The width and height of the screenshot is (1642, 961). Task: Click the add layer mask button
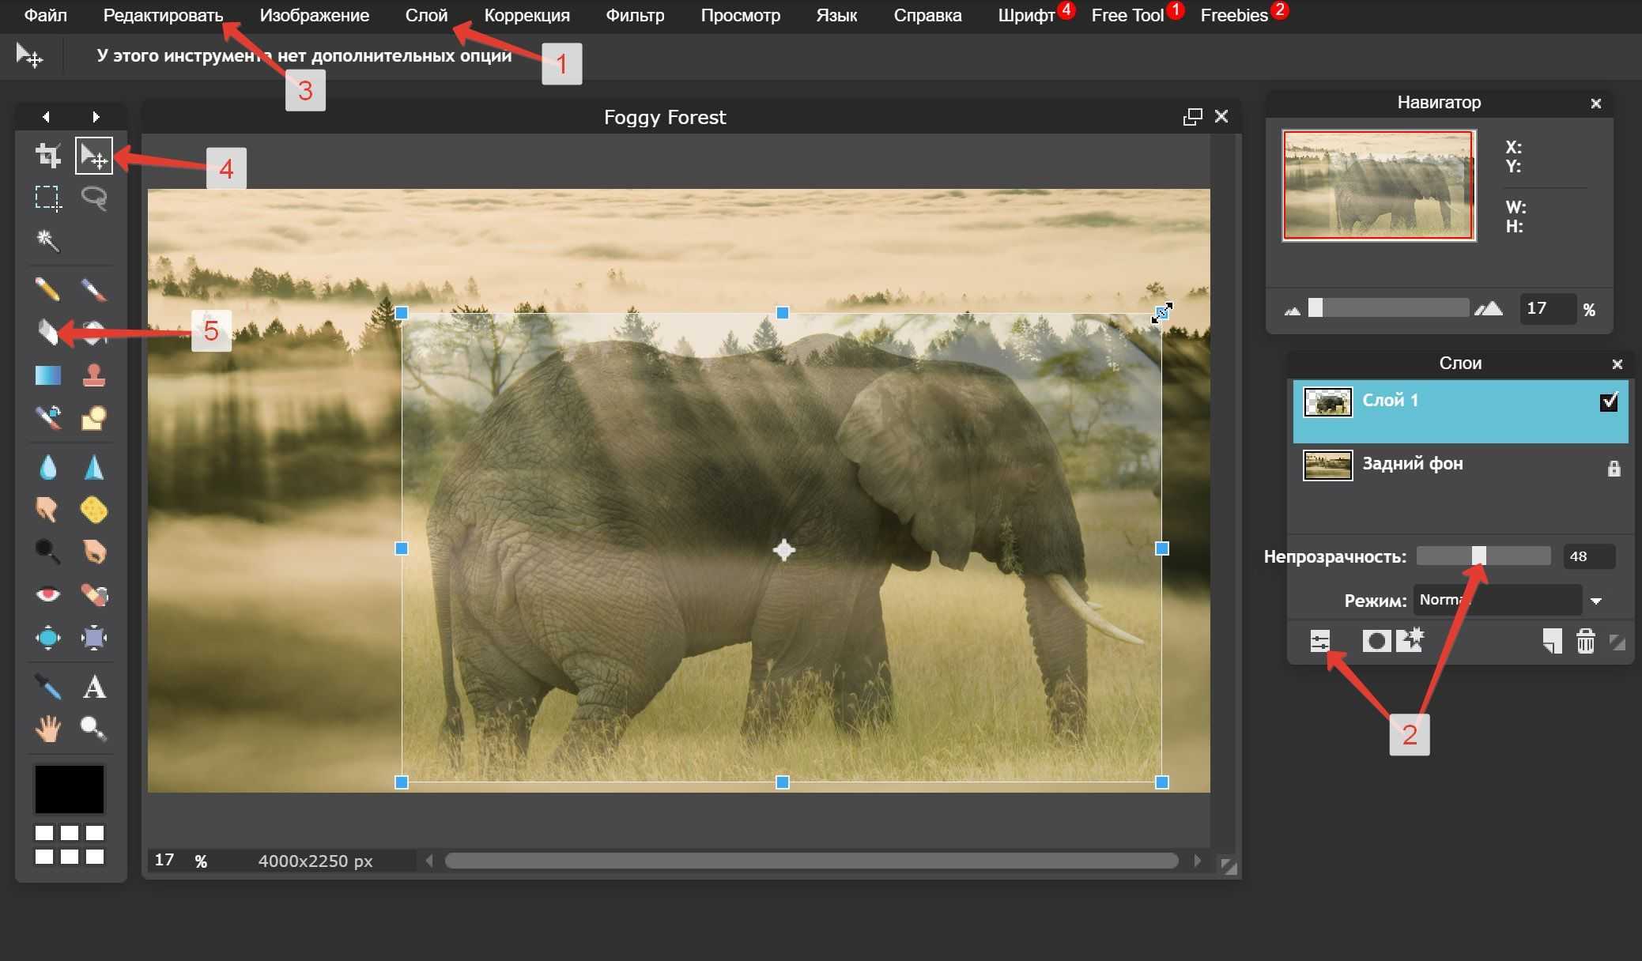[1374, 639]
